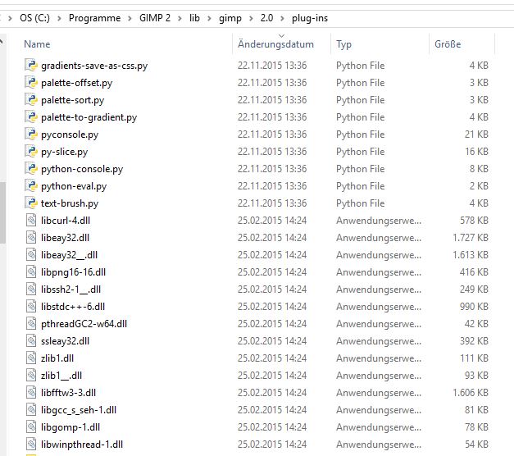Click Python icon of gradients-save-as-css.py

point(31,65)
